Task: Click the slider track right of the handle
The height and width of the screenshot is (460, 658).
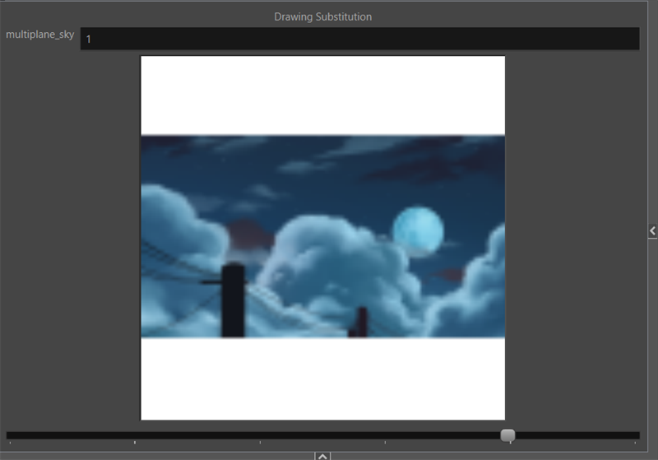Action: click(x=576, y=434)
